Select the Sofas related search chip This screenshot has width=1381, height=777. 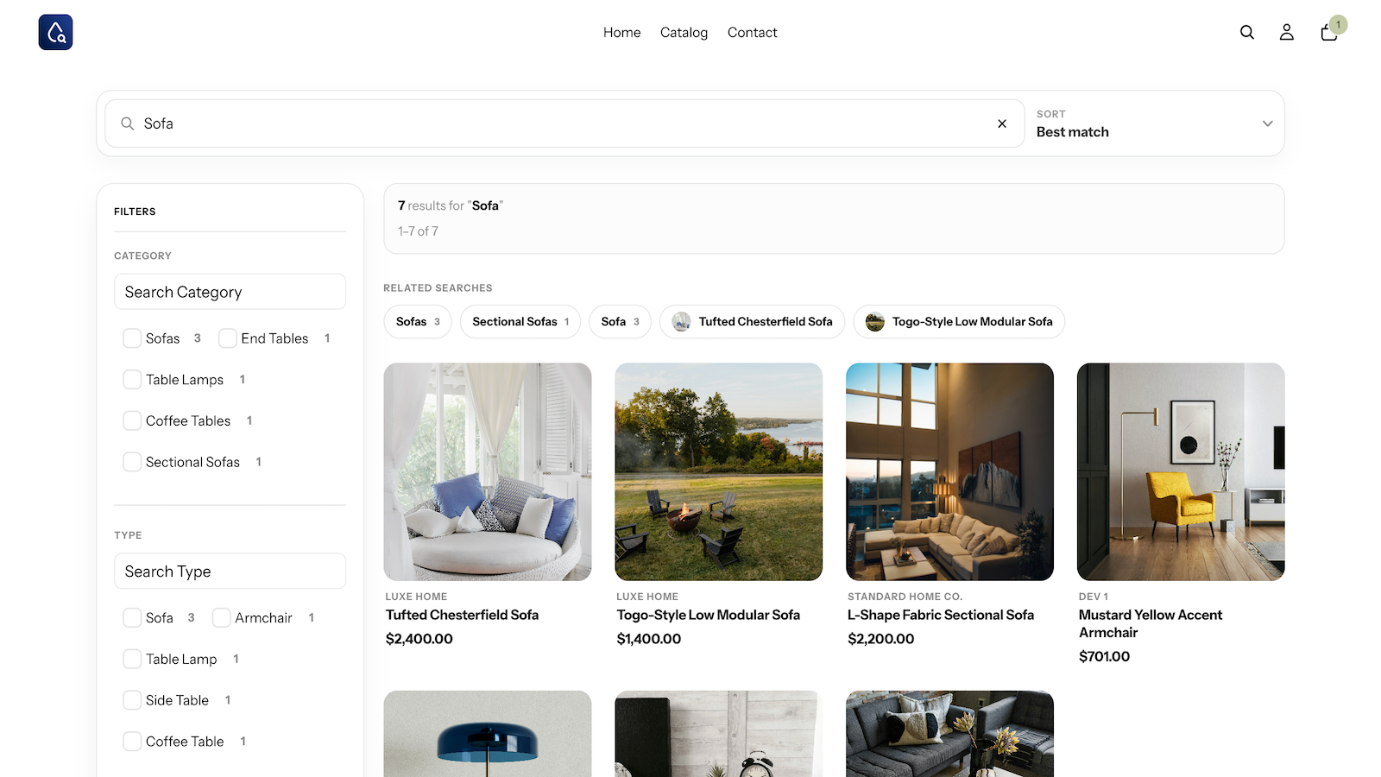[418, 322]
